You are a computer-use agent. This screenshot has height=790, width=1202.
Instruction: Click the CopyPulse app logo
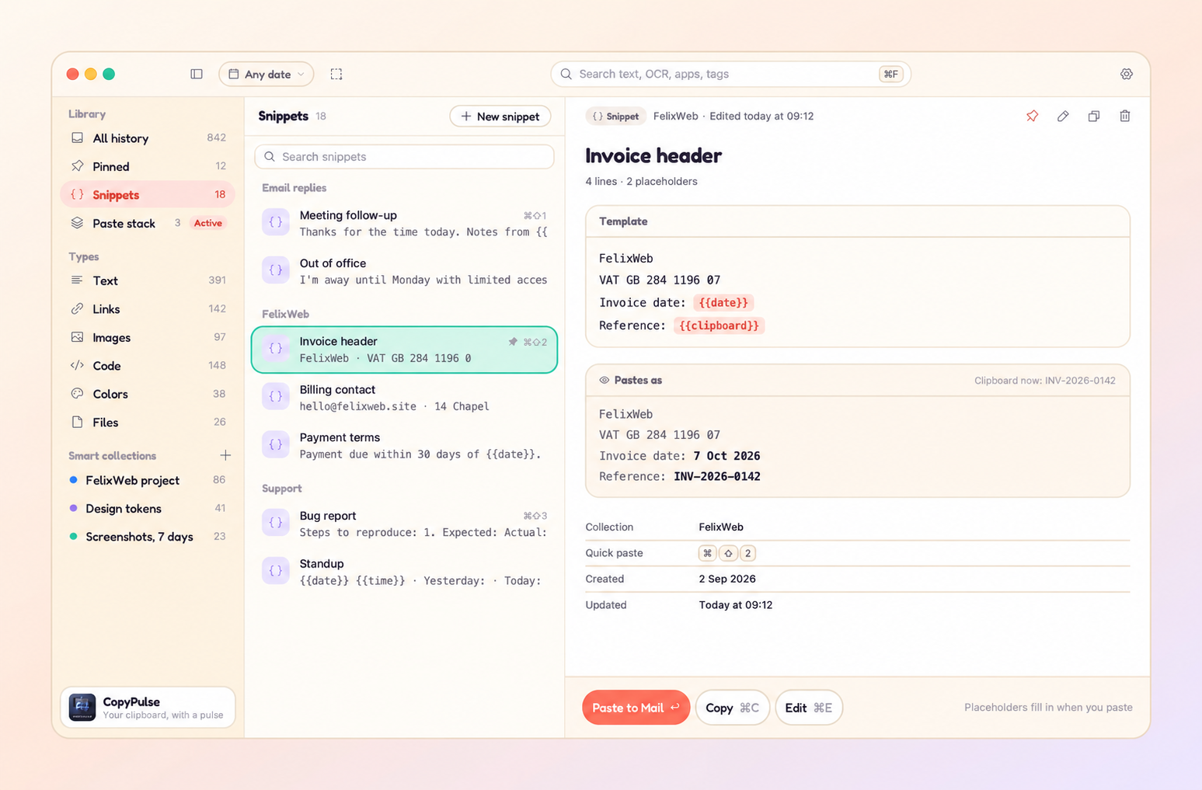tap(82, 708)
